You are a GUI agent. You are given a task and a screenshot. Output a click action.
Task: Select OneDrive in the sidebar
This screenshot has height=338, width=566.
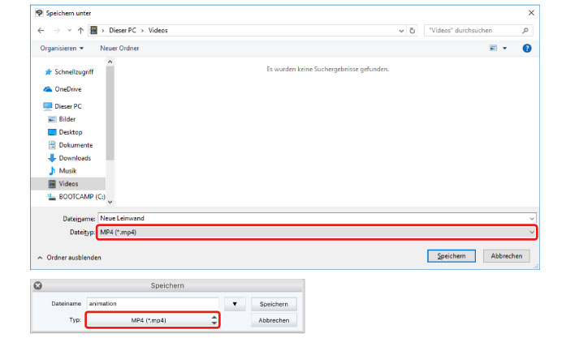pos(67,89)
